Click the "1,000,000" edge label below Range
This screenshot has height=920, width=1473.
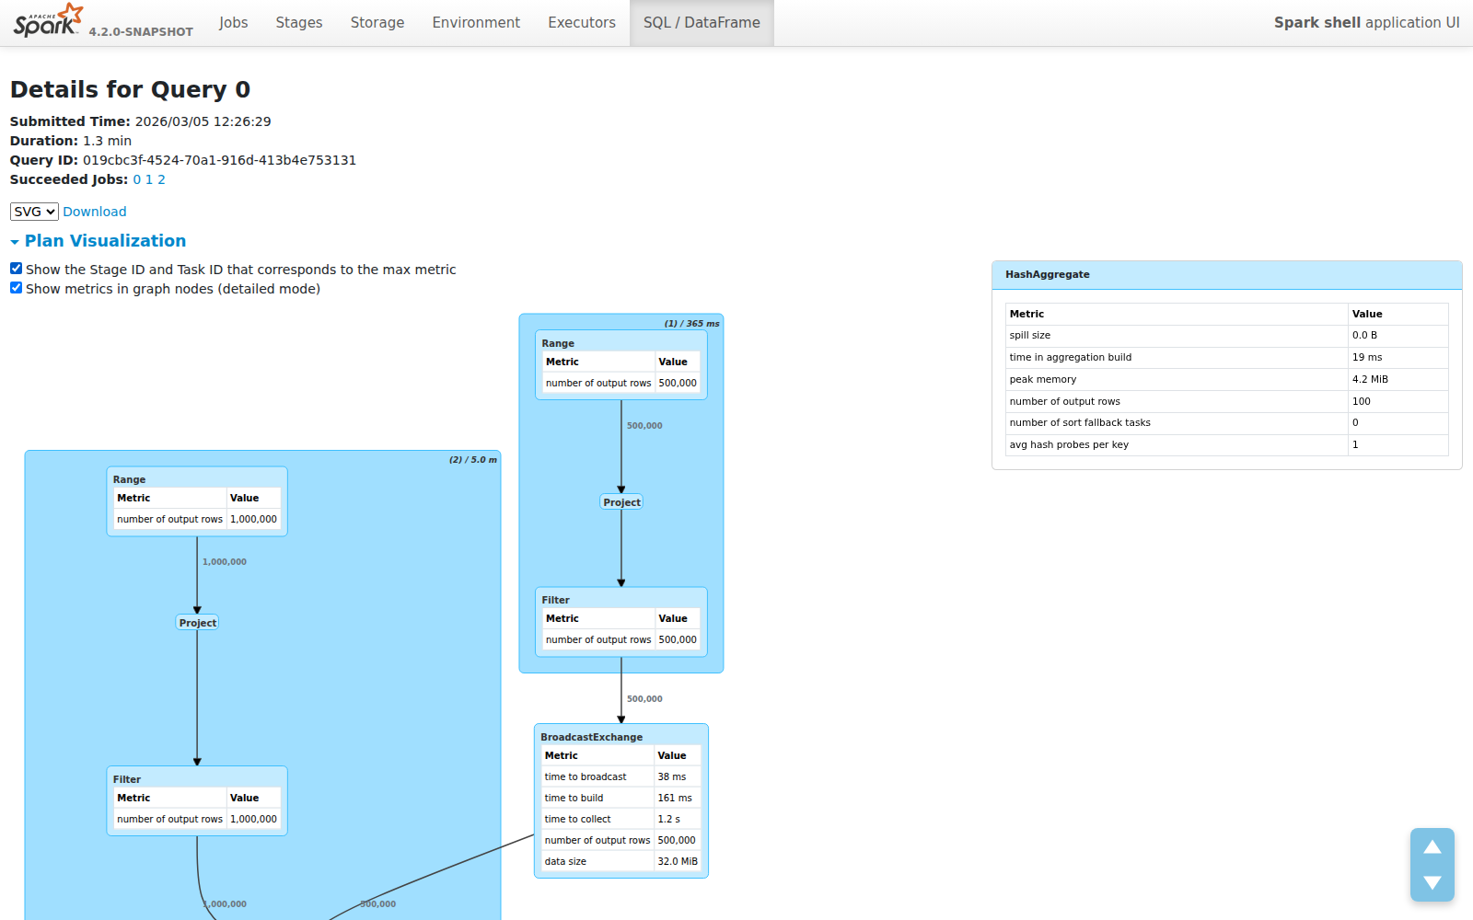point(225,562)
